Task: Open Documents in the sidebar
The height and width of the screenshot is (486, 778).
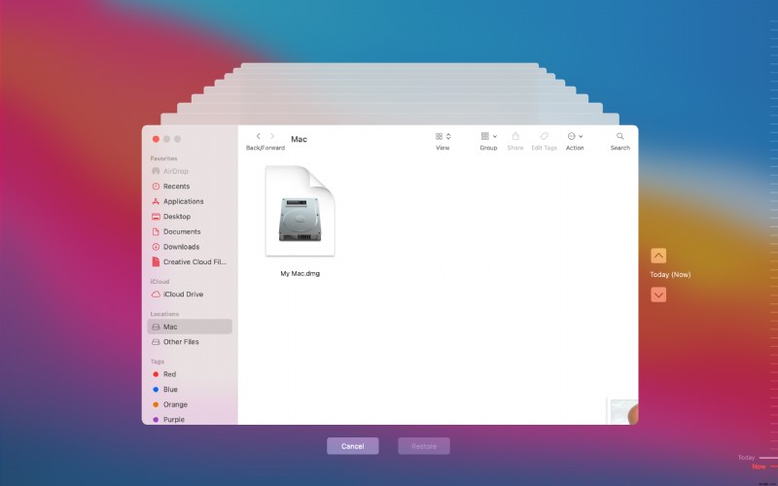Action: [x=190, y=231]
